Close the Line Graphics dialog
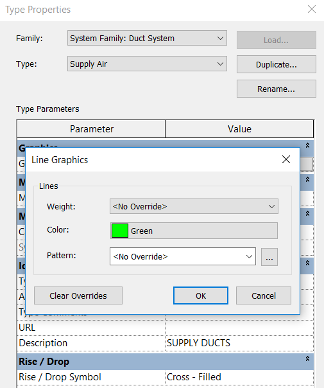 [286, 159]
